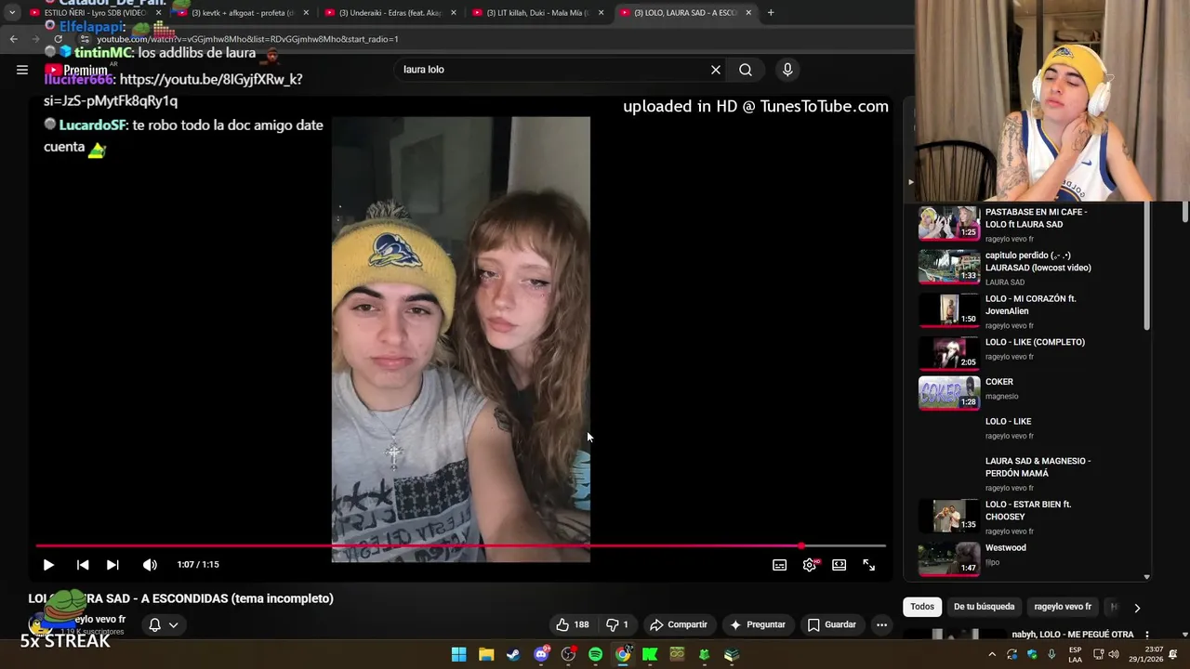Open Kick app from taskbar
The image size is (1190, 669).
pos(650,655)
